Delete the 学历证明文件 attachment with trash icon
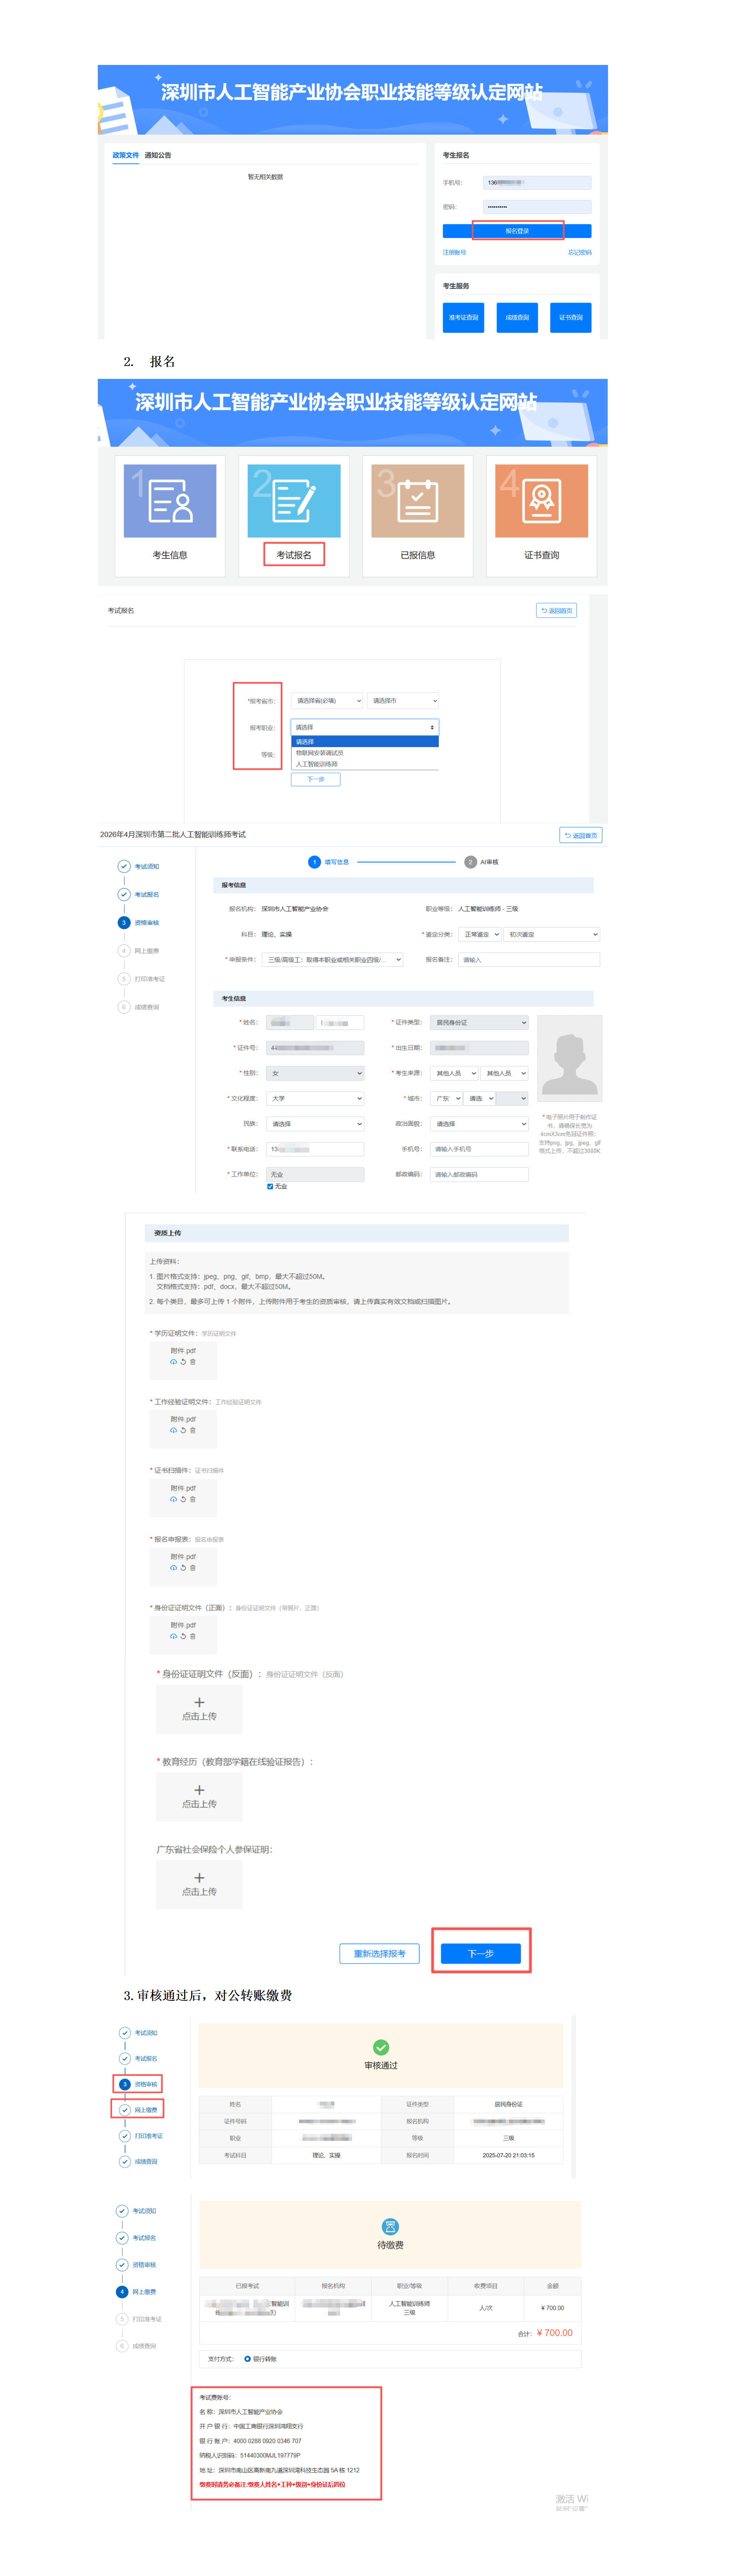Screen dimensions: 732x2576 pyautogui.click(x=193, y=1362)
